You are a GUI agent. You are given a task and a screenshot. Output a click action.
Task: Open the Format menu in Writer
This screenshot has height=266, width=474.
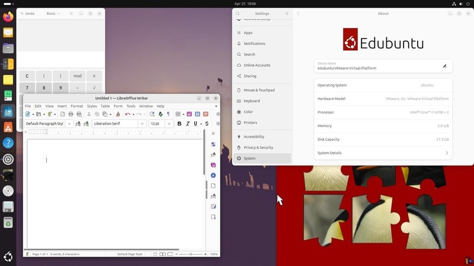tap(77, 106)
